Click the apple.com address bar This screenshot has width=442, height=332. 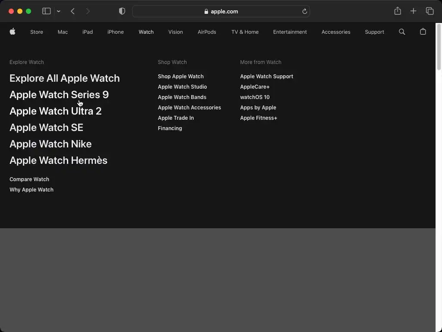[x=221, y=12]
